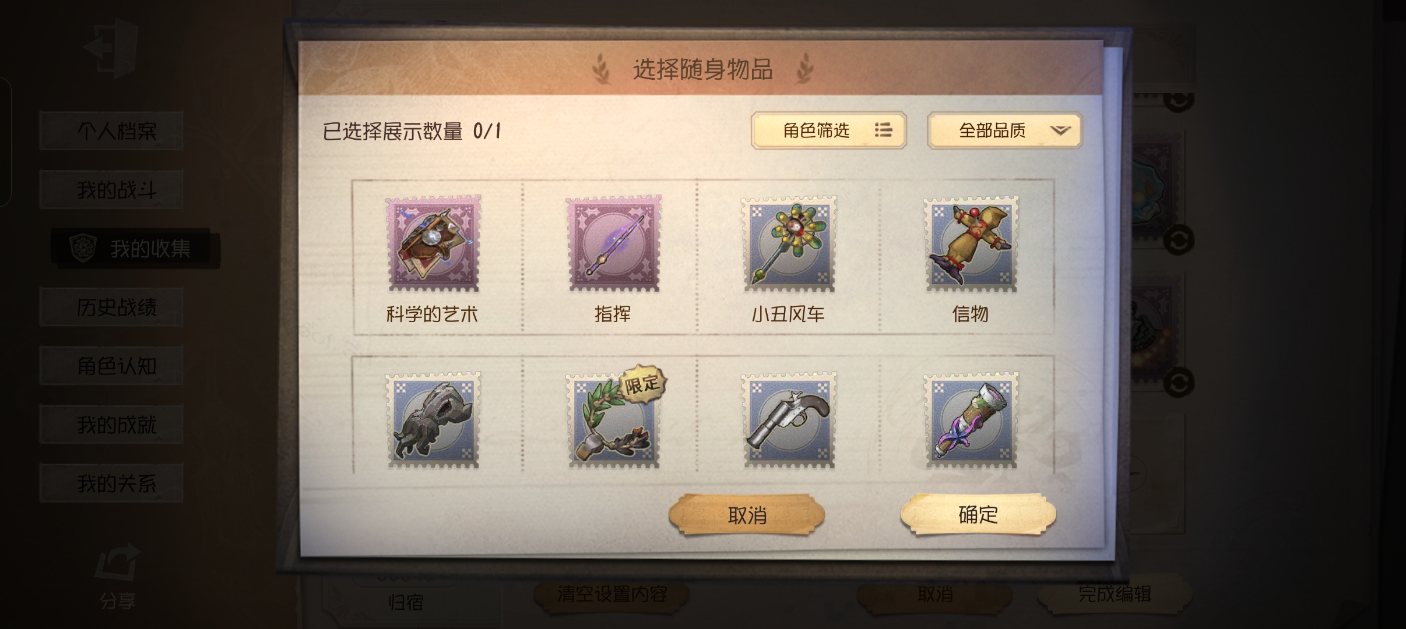1406x629 pixels.
Task: Confirm selection with 确定 button
Action: (x=978, y=514)
